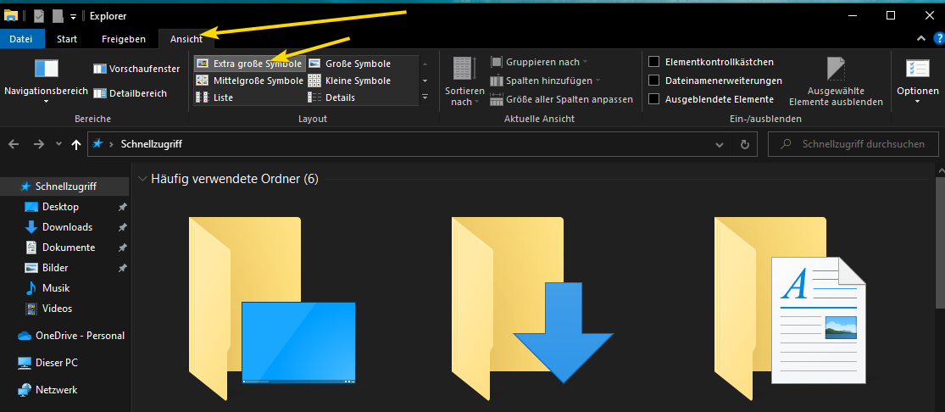Select the large Downloads folder thumbnail

click(533, 308)
